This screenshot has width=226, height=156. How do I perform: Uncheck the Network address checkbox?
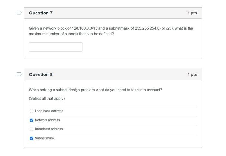click(x=32, y=120)
